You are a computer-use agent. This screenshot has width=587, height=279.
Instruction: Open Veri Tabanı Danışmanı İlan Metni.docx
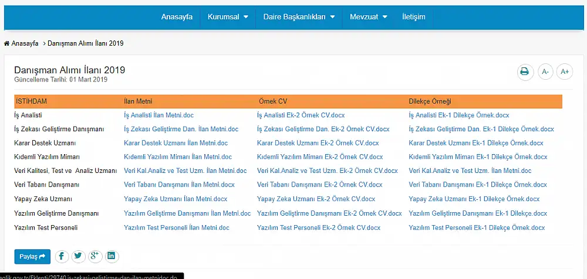point(179,185)
